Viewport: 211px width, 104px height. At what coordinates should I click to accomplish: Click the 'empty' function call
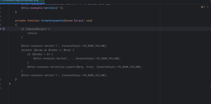31,29
